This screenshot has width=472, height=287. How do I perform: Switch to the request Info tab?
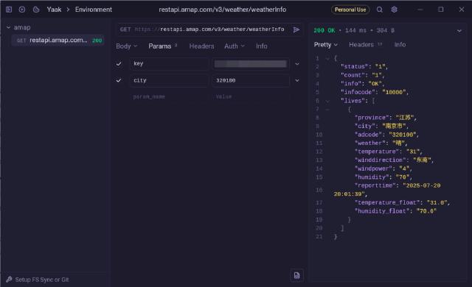tap(261, 46)
